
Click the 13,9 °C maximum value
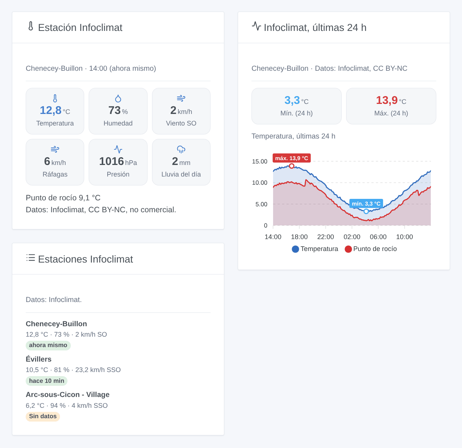(391, 101)
